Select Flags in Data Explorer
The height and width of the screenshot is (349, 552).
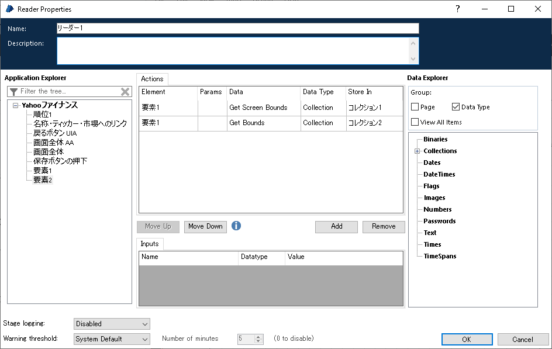432,186
